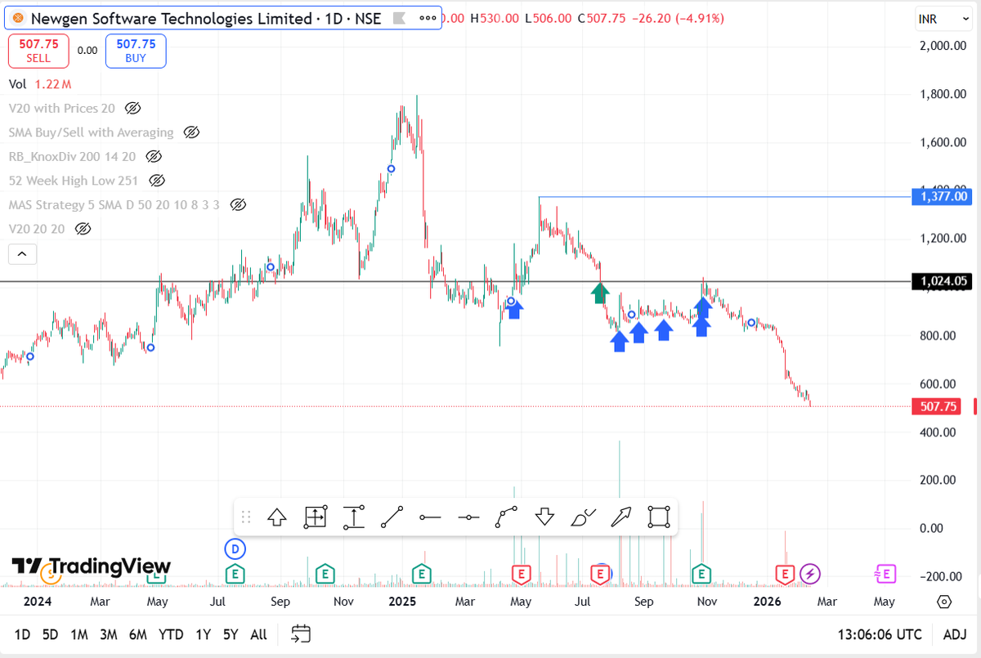This screenshot has width=981, height=658.
Task: Select the Rectangle drawing tool
Action: [x=660, y=517]
